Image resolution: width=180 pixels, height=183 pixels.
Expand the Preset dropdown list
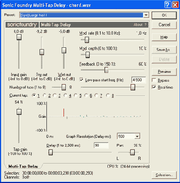pos(146,15)
